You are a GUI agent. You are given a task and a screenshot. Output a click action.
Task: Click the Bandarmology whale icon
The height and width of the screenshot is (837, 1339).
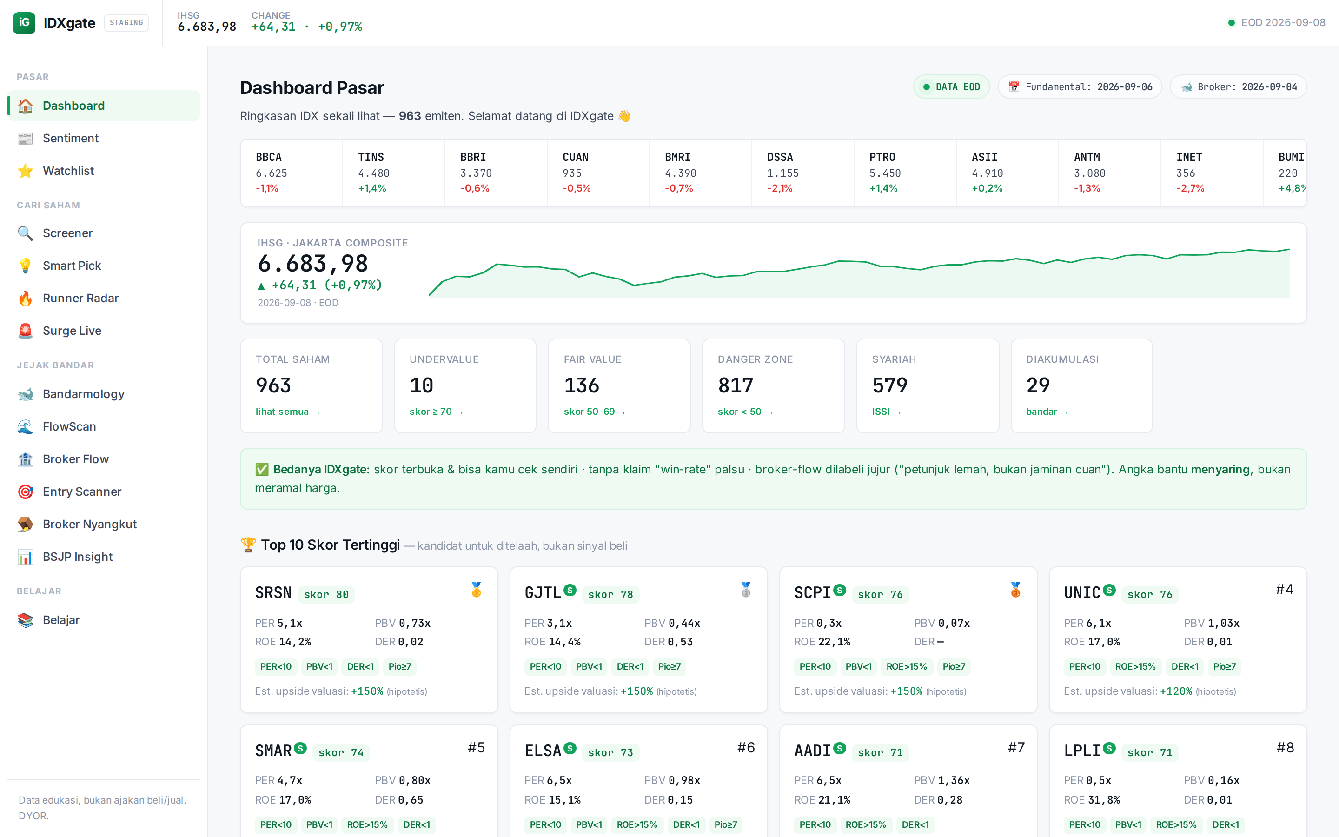pyautogui.click(x=26, y=394)
